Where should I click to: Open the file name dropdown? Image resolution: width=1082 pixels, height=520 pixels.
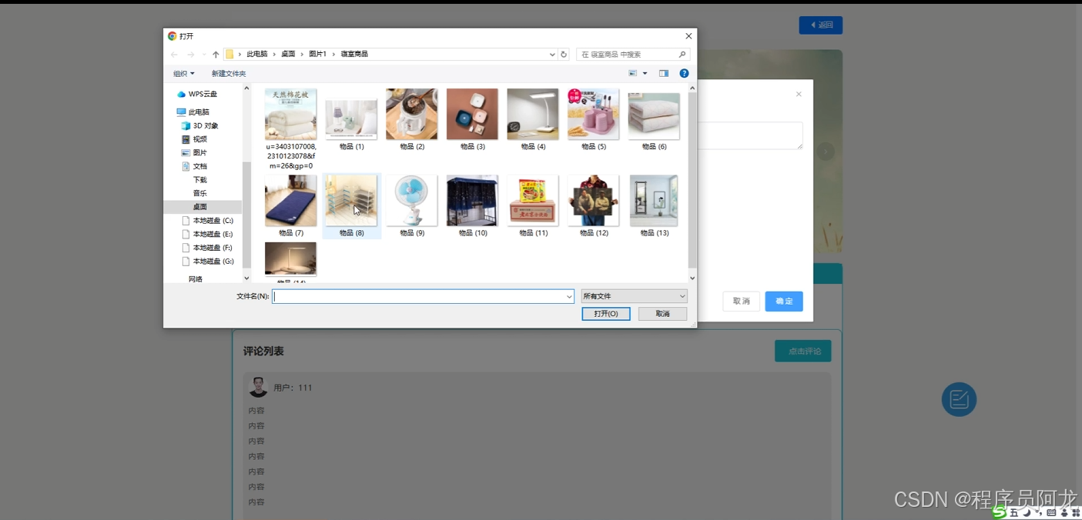[x=570, y=297]
